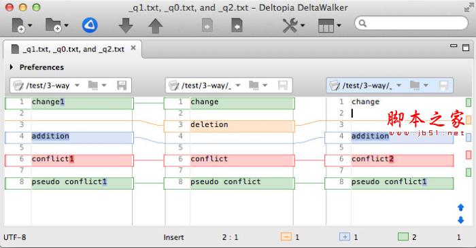Viewport: 476px width, 248px height.
Task: Open the tools wrench dropdown menu
Action: pyautogui.click(x=294, y=25)
